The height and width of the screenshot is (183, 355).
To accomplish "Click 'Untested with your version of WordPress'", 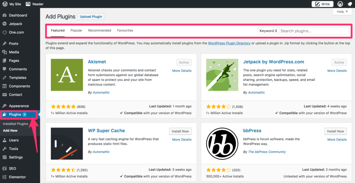I will (x=315, y=176).
